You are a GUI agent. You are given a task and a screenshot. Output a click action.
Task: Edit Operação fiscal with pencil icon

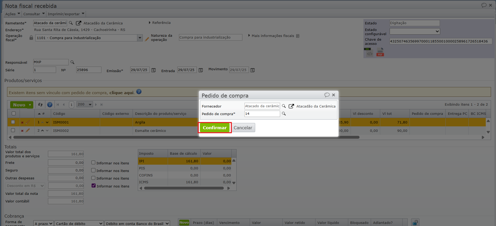(x=147, y=39)
